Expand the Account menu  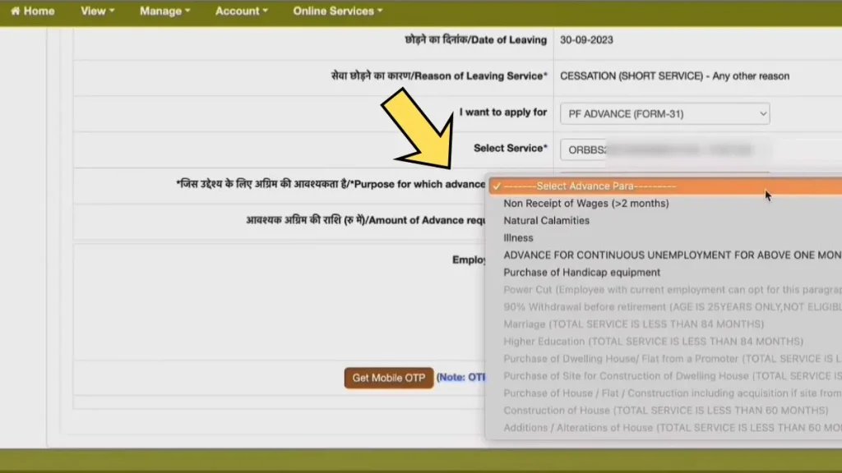pyautogui.click(x=241, y=11)
